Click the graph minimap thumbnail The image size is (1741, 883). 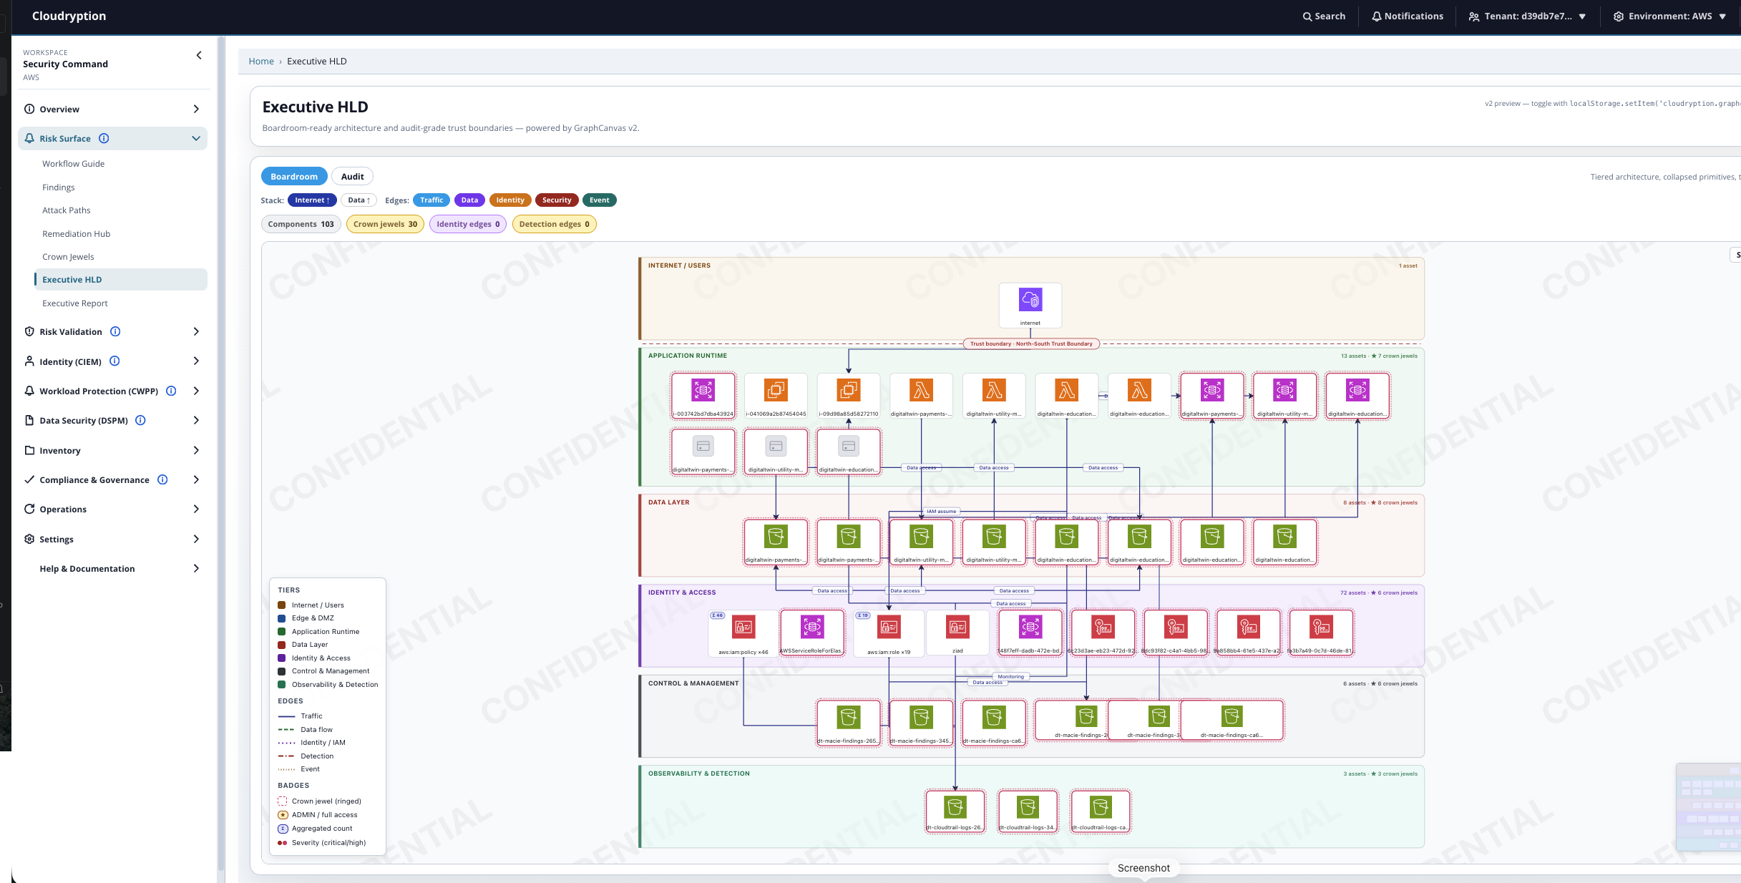(1708, 807)
